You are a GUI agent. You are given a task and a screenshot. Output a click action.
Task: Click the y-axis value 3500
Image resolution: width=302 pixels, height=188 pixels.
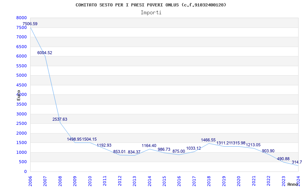pos(22,105)
